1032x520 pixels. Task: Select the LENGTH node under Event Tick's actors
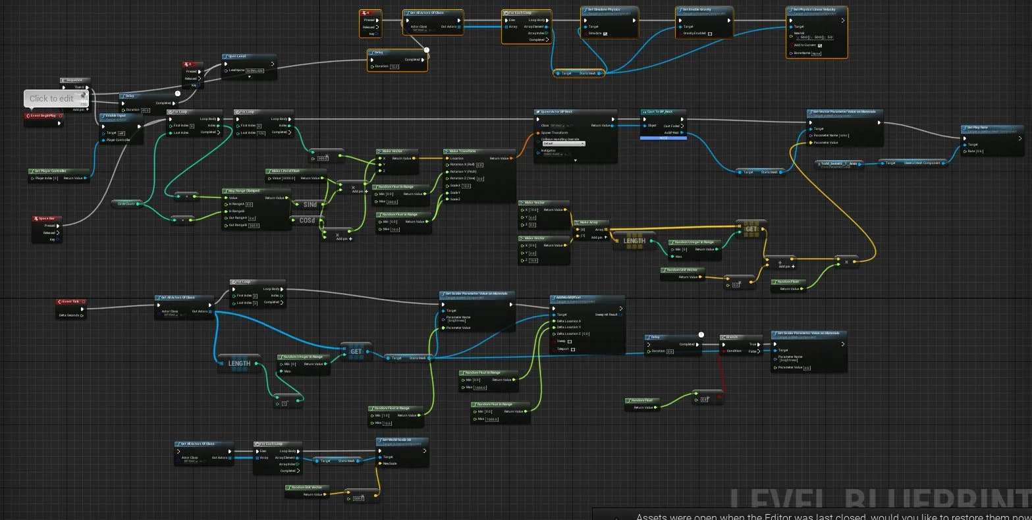tap(239, 363)
